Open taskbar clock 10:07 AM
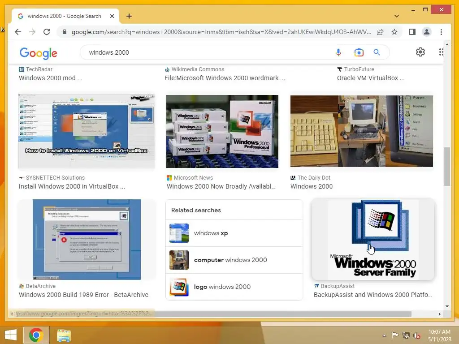Screen dimensions: 459x344 [439, 335]
